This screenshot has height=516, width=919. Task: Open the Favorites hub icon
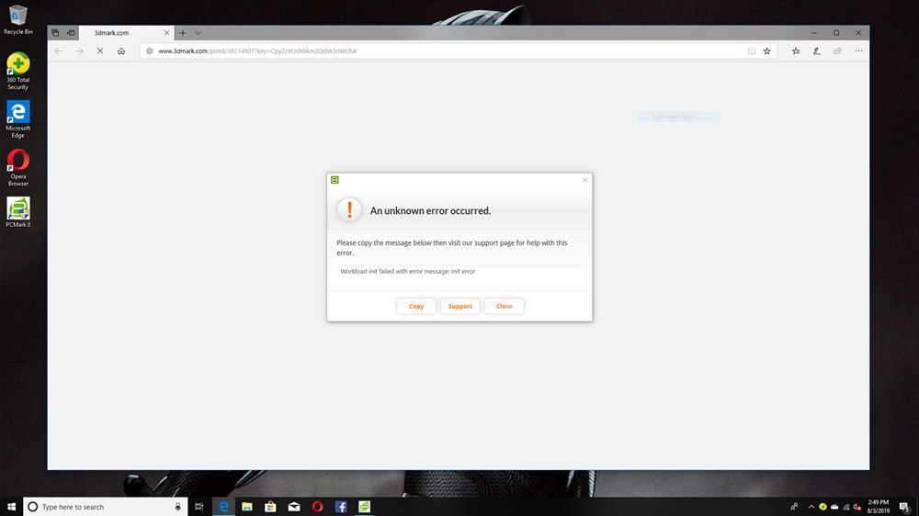(x=796, y=50)
